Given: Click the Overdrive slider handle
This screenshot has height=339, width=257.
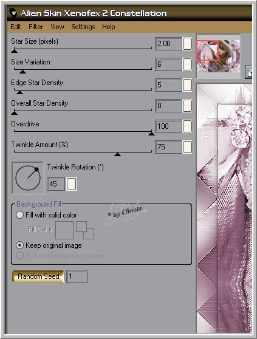Looking at the screenshot, I should (151, 134).
